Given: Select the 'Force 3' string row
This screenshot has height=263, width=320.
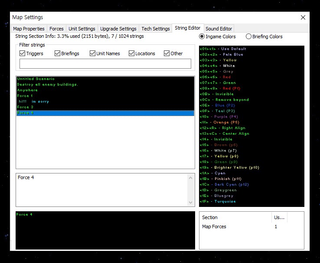Looking at the screenshot, I should pyautogui.click(x=105, y=107).
